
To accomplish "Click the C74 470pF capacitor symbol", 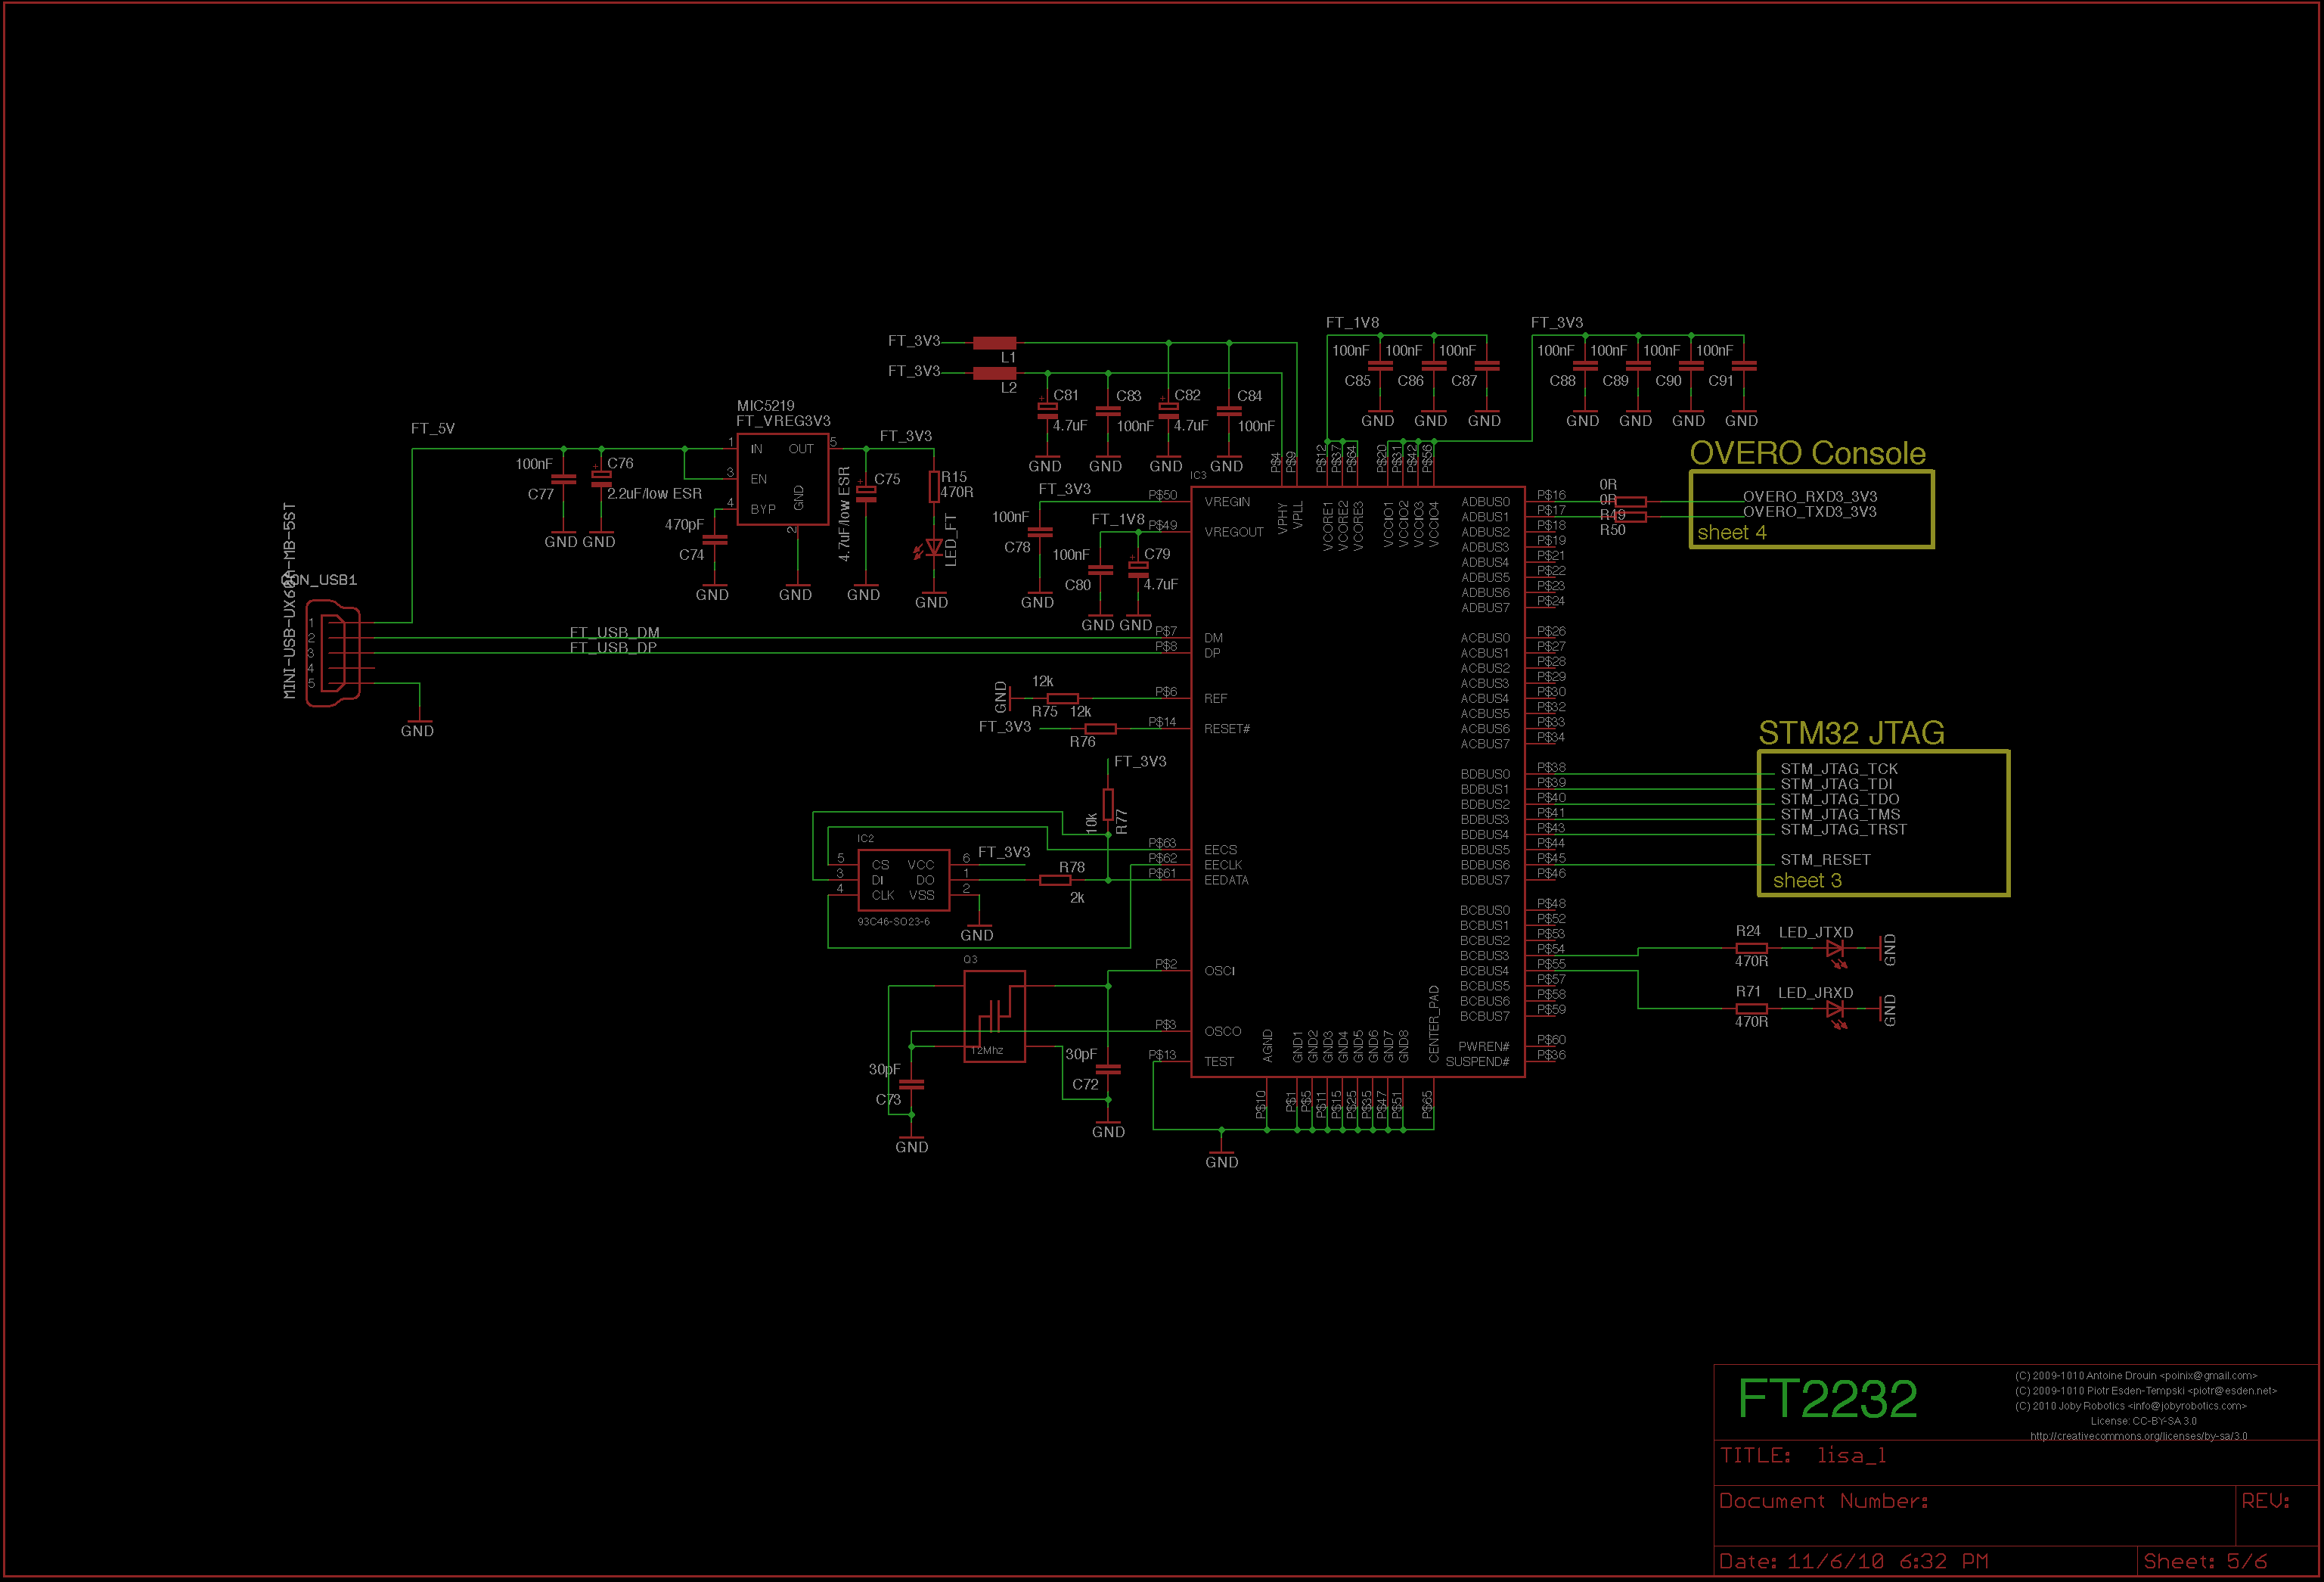I will [714, 539].
